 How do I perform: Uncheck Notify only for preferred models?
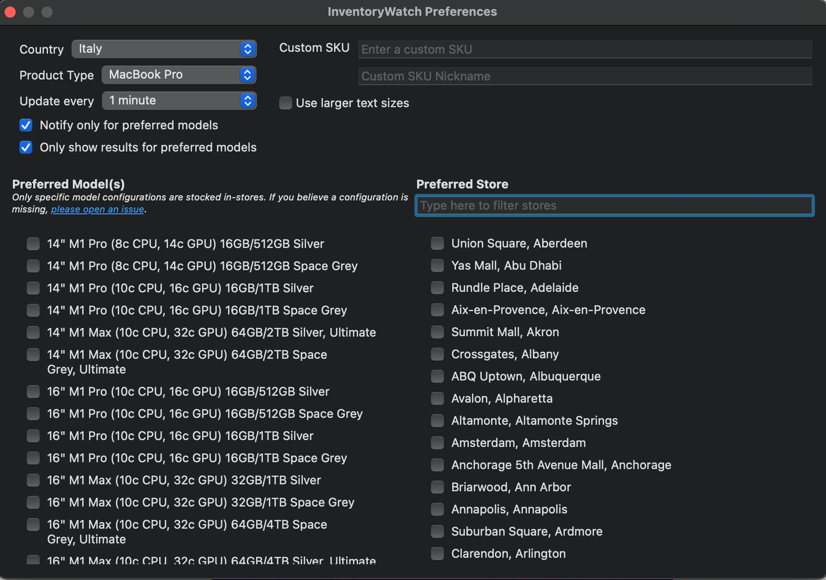(26, 126)
